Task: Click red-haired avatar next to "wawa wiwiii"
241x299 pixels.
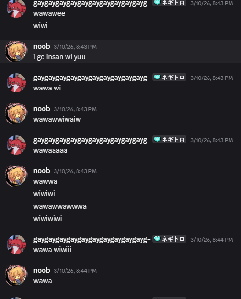Action: tap(16, 244)
